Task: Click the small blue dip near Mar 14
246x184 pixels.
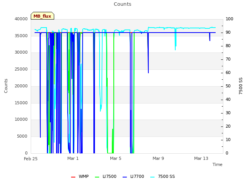Action: (x=210, y=37)
